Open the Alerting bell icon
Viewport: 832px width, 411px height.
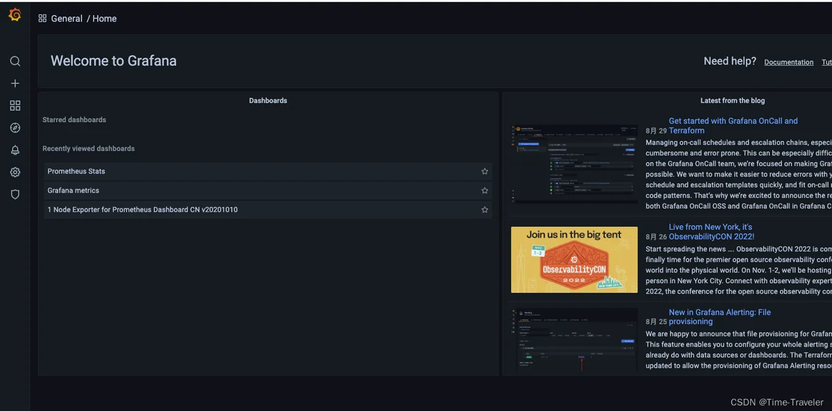15,150
